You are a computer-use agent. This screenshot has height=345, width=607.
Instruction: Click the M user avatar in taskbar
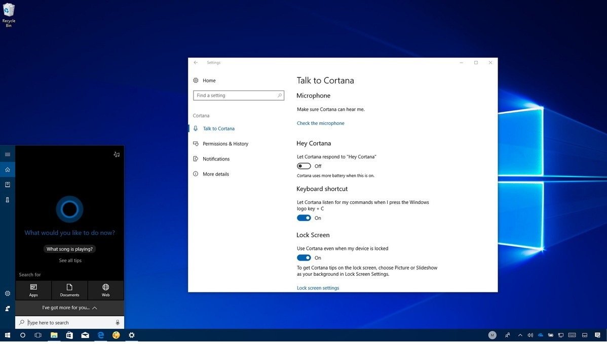click(x=492, y=335)
